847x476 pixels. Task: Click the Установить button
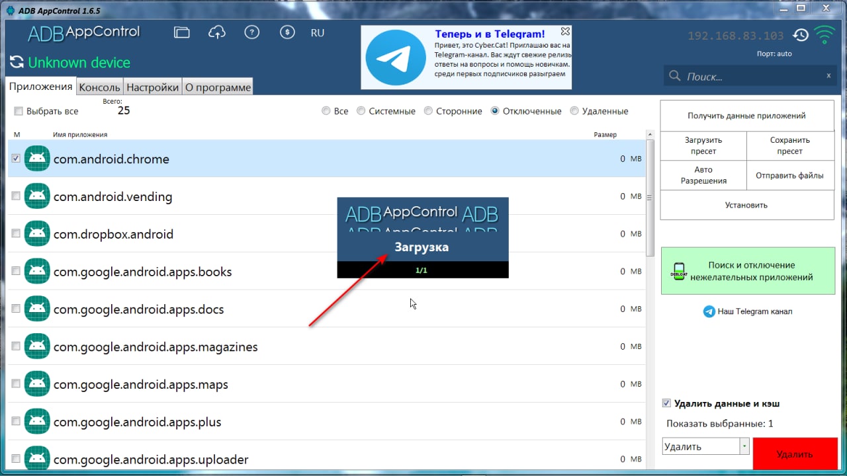747,205
